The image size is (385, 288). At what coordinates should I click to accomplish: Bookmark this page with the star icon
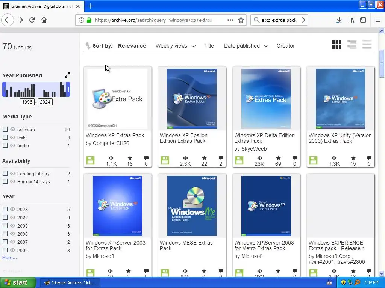point(241,20)
